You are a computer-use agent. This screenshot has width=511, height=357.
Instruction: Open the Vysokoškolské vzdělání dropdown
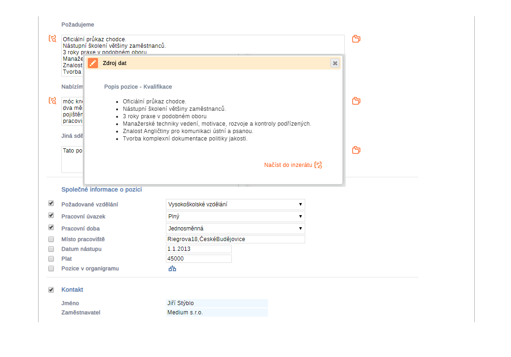235,204
